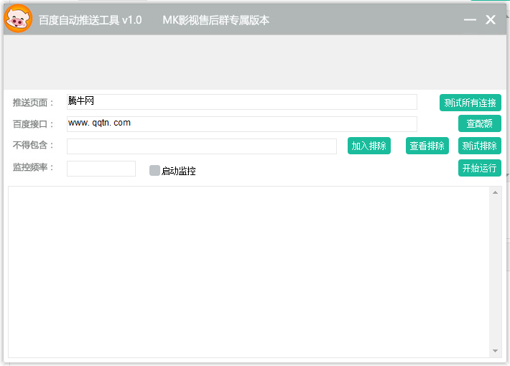
Task: Click the 推送页面： label
Action: click(33, 103)
